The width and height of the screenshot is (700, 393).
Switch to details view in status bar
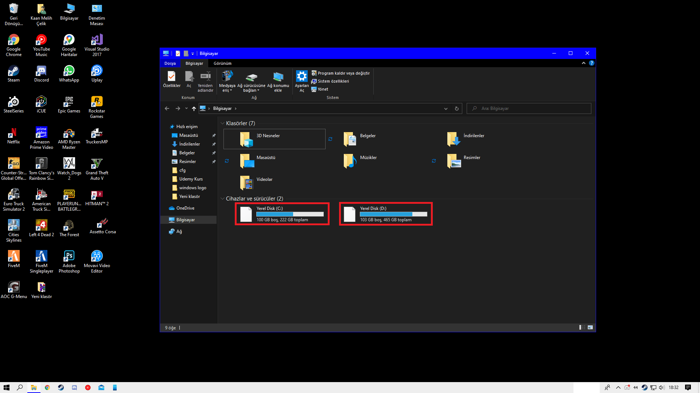click(x=582, y=327)
